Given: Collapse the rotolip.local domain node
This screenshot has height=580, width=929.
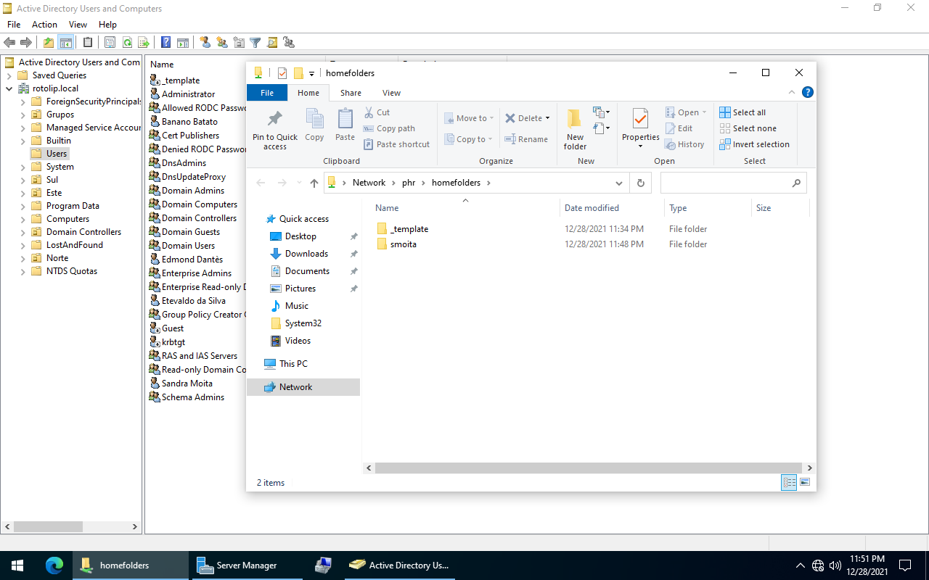Looking at the screenshot, I should 8,88.
